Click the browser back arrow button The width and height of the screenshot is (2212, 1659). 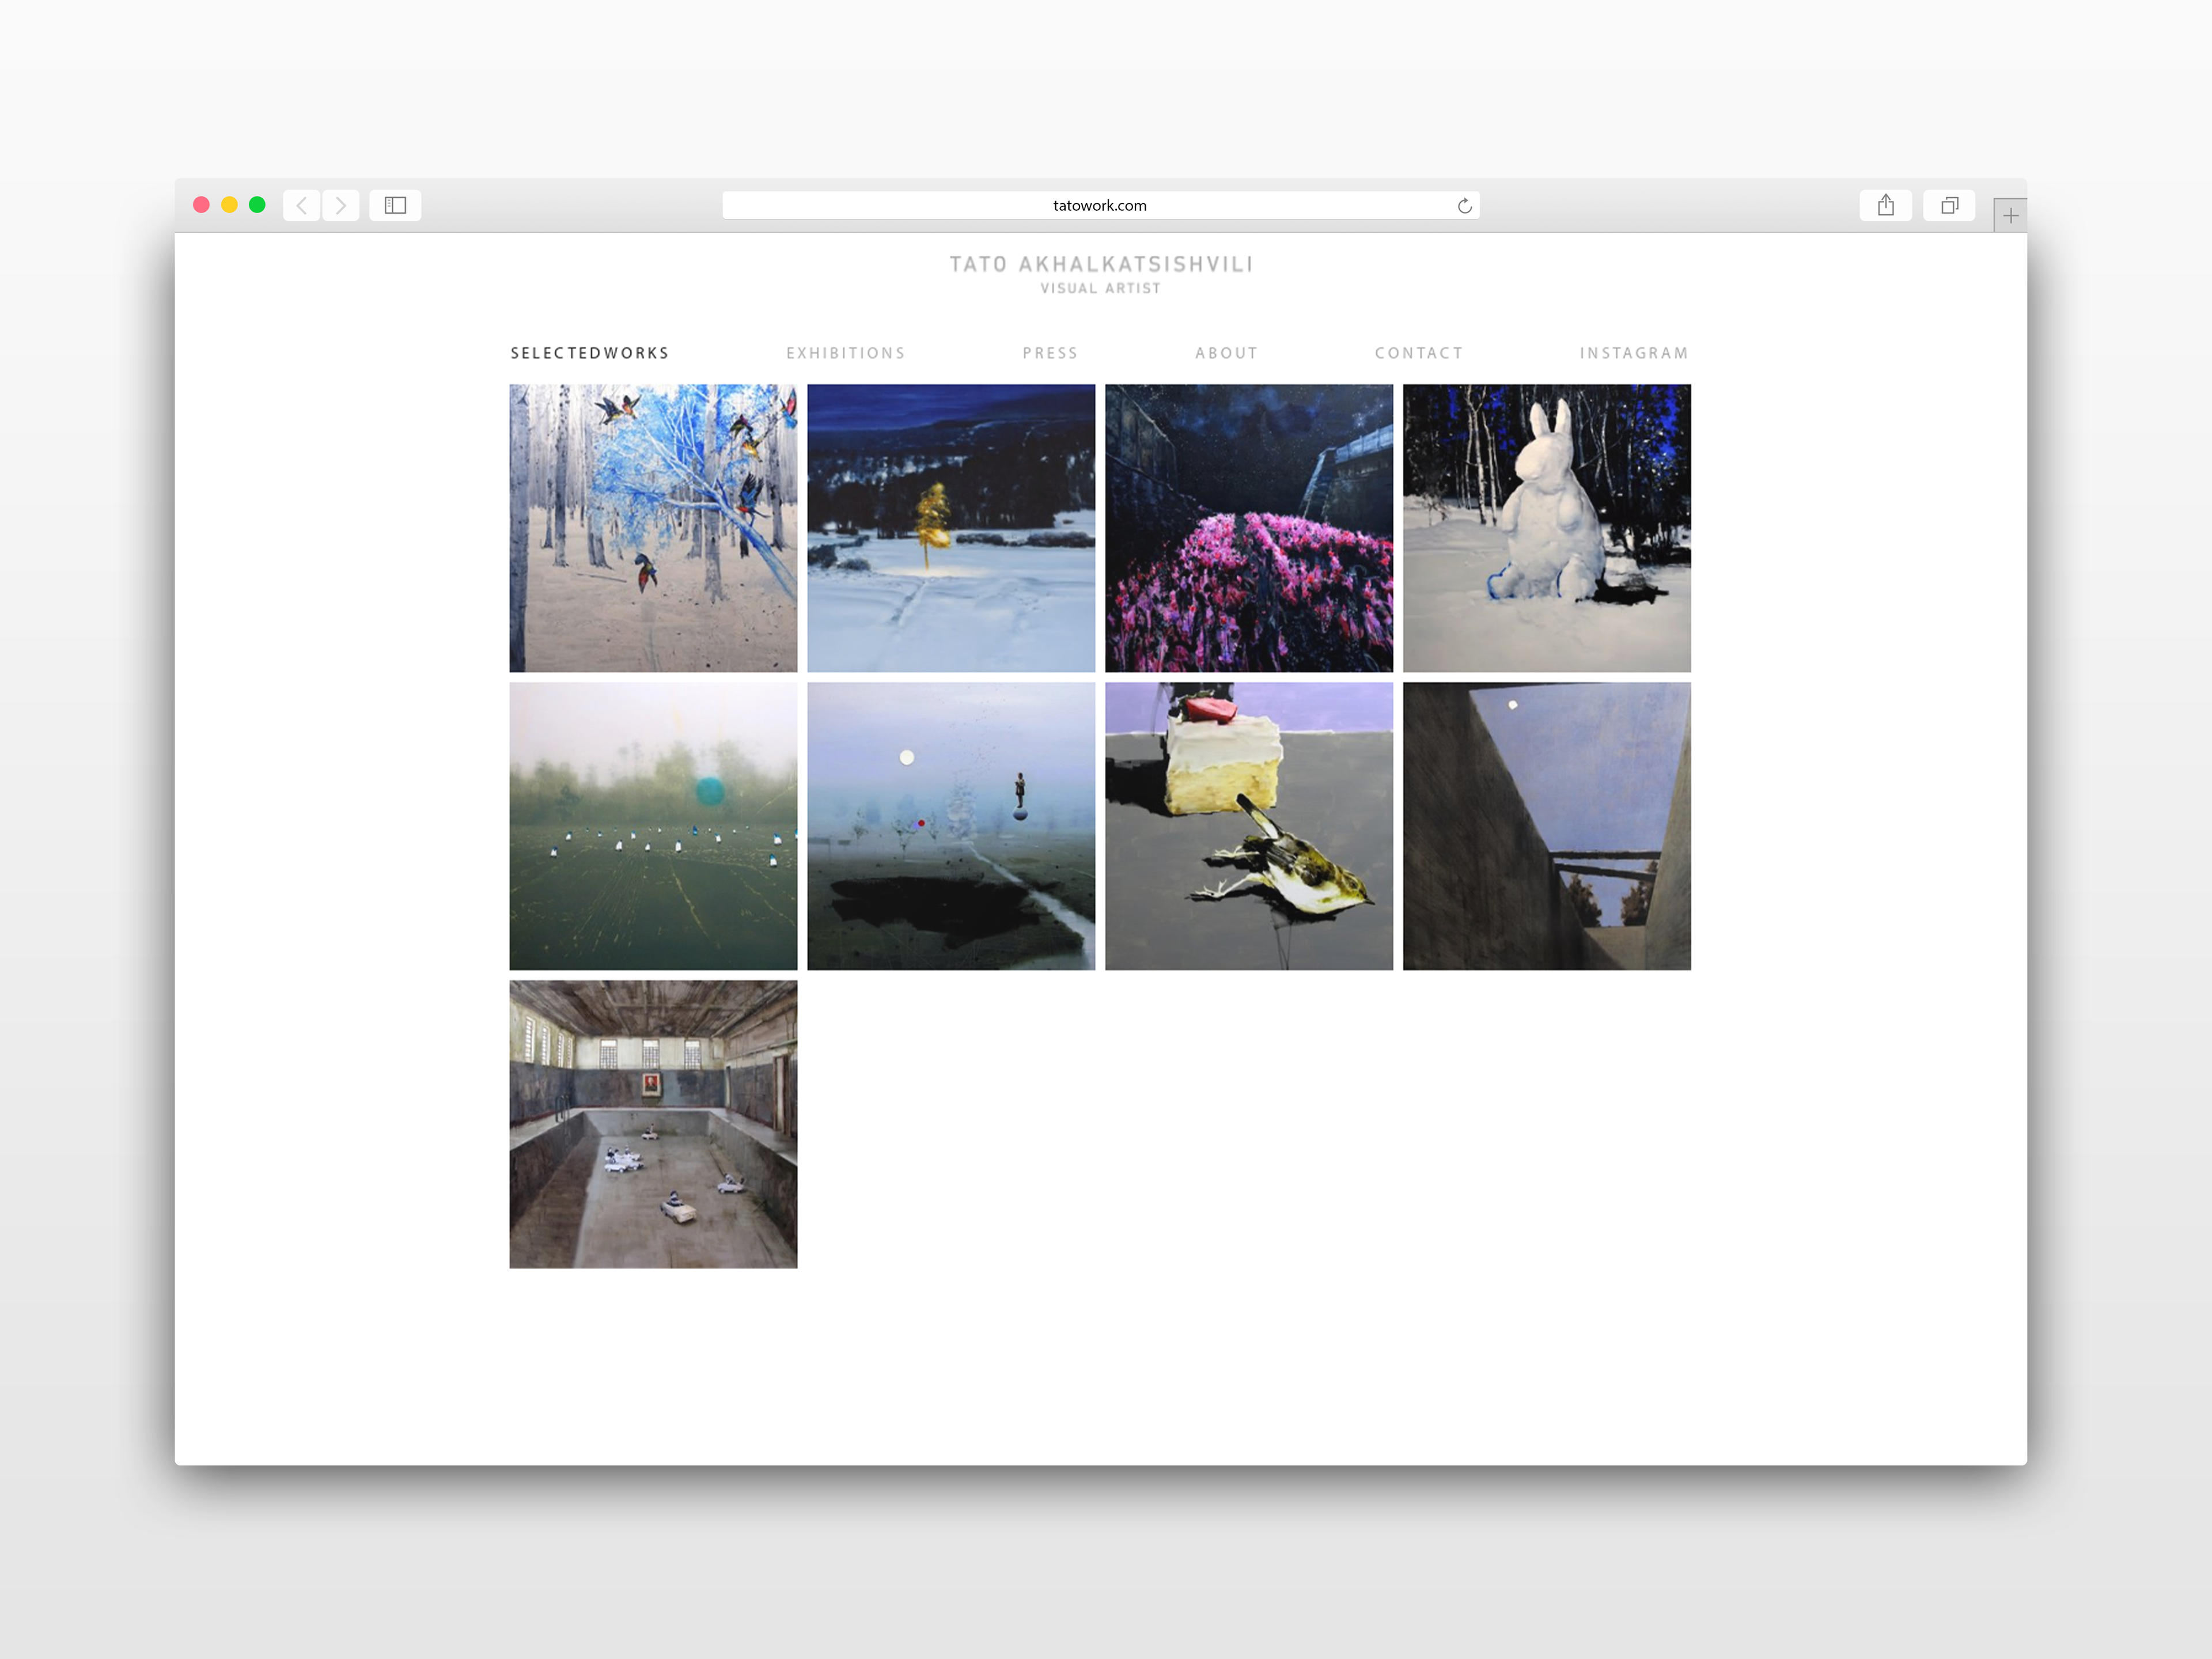point(301,205)
